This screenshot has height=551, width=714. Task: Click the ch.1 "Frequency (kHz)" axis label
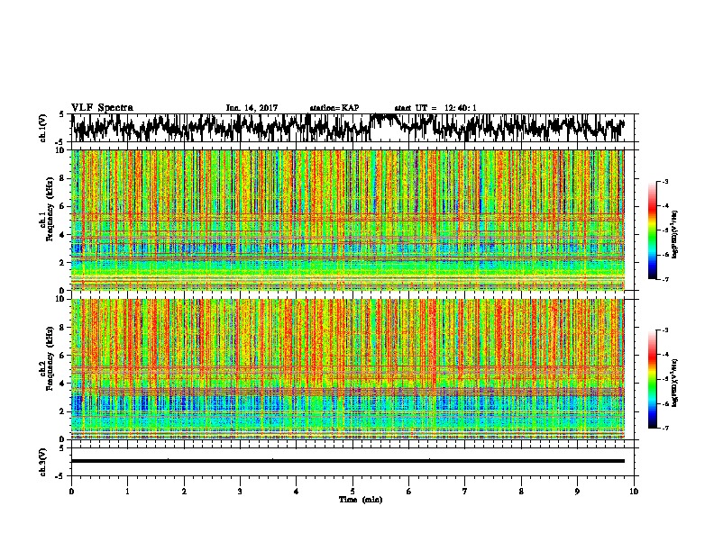50,210
